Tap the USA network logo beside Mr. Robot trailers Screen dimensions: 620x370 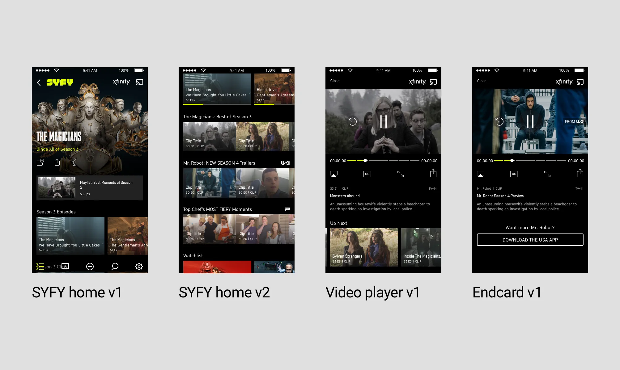pyautogui.click(x=285, y=163)
